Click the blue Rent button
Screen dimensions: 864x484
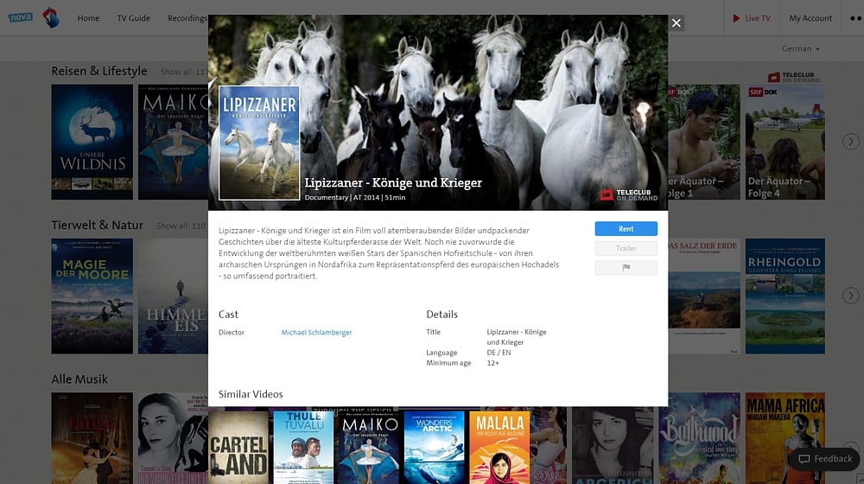click(626, 229)
